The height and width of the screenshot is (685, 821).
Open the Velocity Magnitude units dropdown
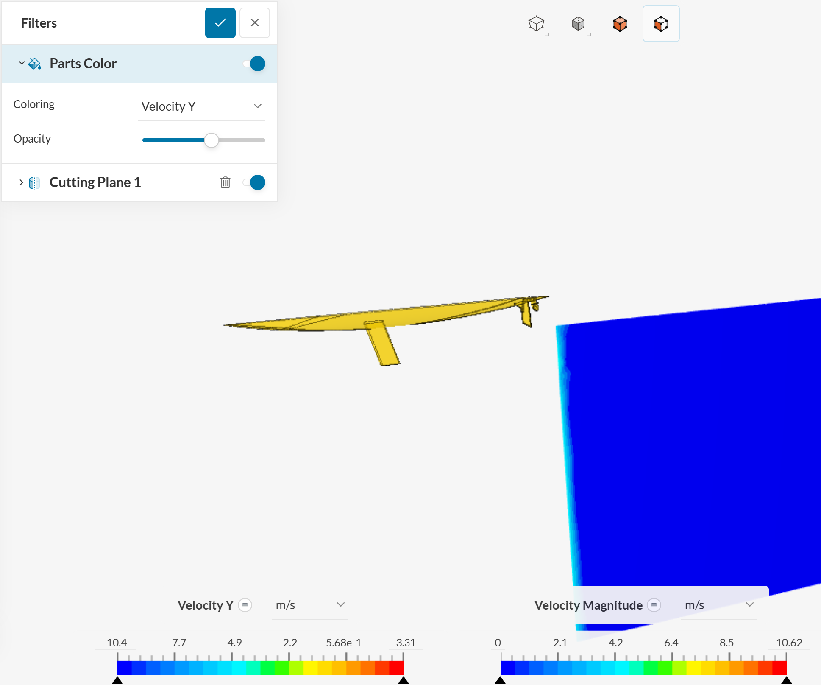(719, 605)
